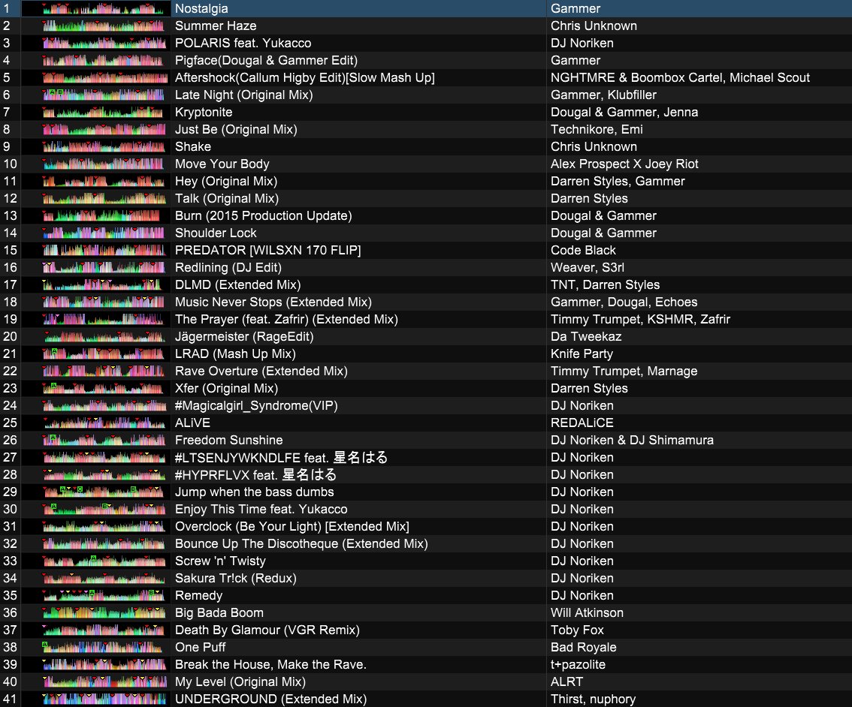
Task: Select My Level (Original Mix)
Action: pyautogui.click(x=240, y=682)
